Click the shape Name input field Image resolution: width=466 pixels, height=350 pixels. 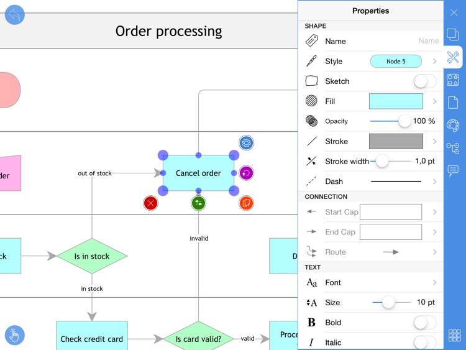pyautogui.click(x=428, y=41)
